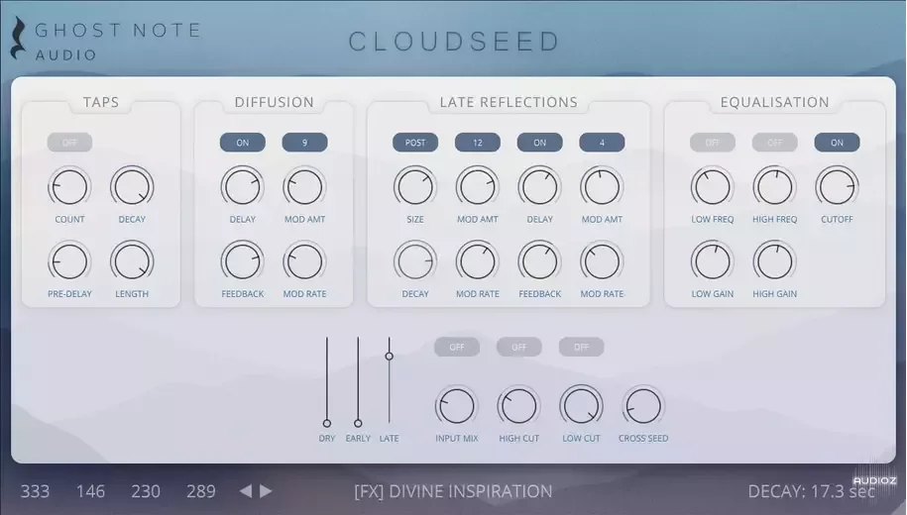The width and height of the screenshot is (907, 515).
Task: Click the Diffusion DELAY knob
Action: 243,187
